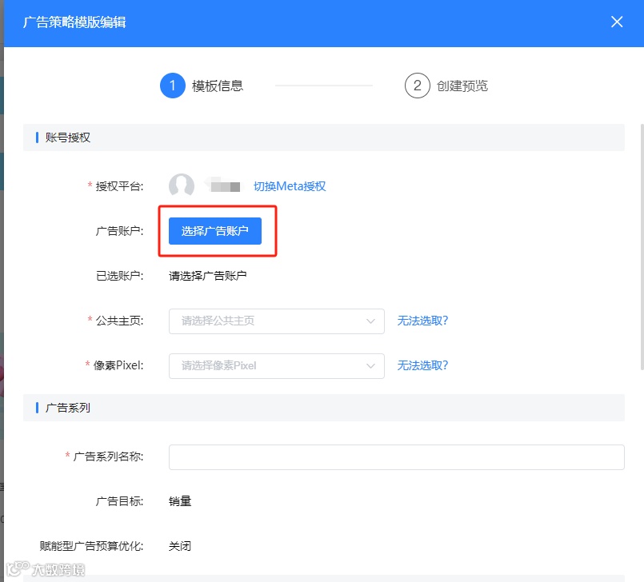Click the step 1 circle indicator
The image size is (644, 582).
point(173,85)
